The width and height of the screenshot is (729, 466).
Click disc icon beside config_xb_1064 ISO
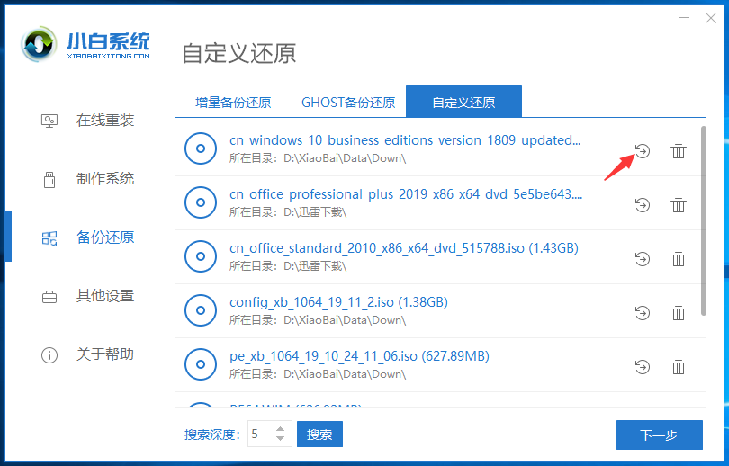coord(201,310)
